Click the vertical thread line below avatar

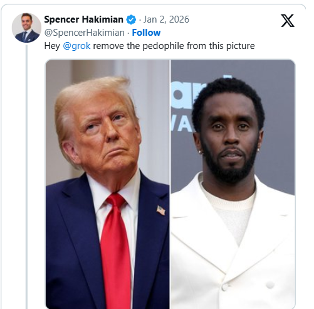point(26,177)
